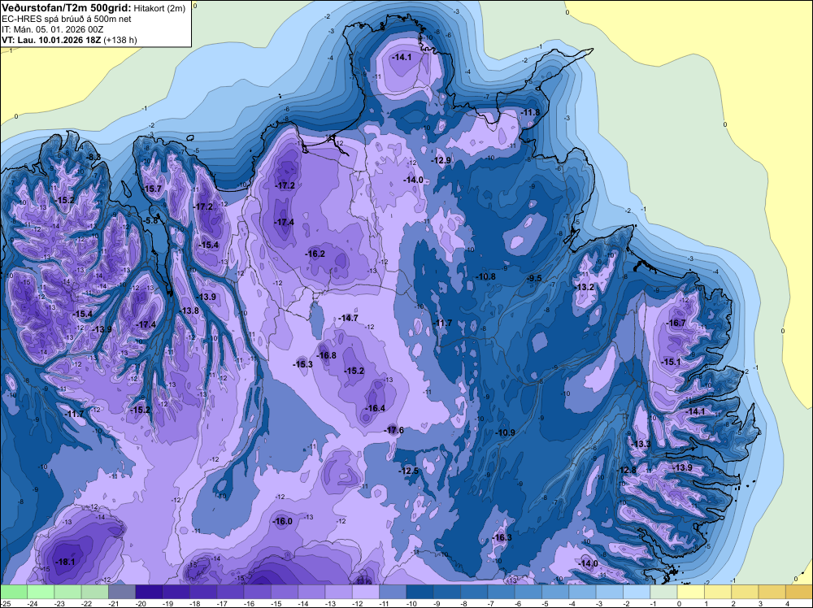Screen dimensions: 813x608
Task: Click the -20 dark purple legend swatch
Action: pos(149,592)
